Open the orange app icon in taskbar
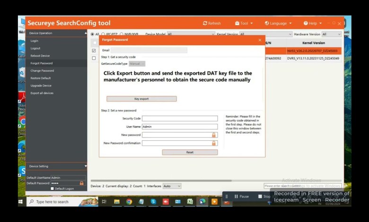The height and width of the screenshot is (222, 369). pyautogui.click(x=214, y=202)
